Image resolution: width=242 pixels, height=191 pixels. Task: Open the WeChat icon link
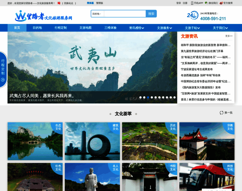click(x=206, y=3)
